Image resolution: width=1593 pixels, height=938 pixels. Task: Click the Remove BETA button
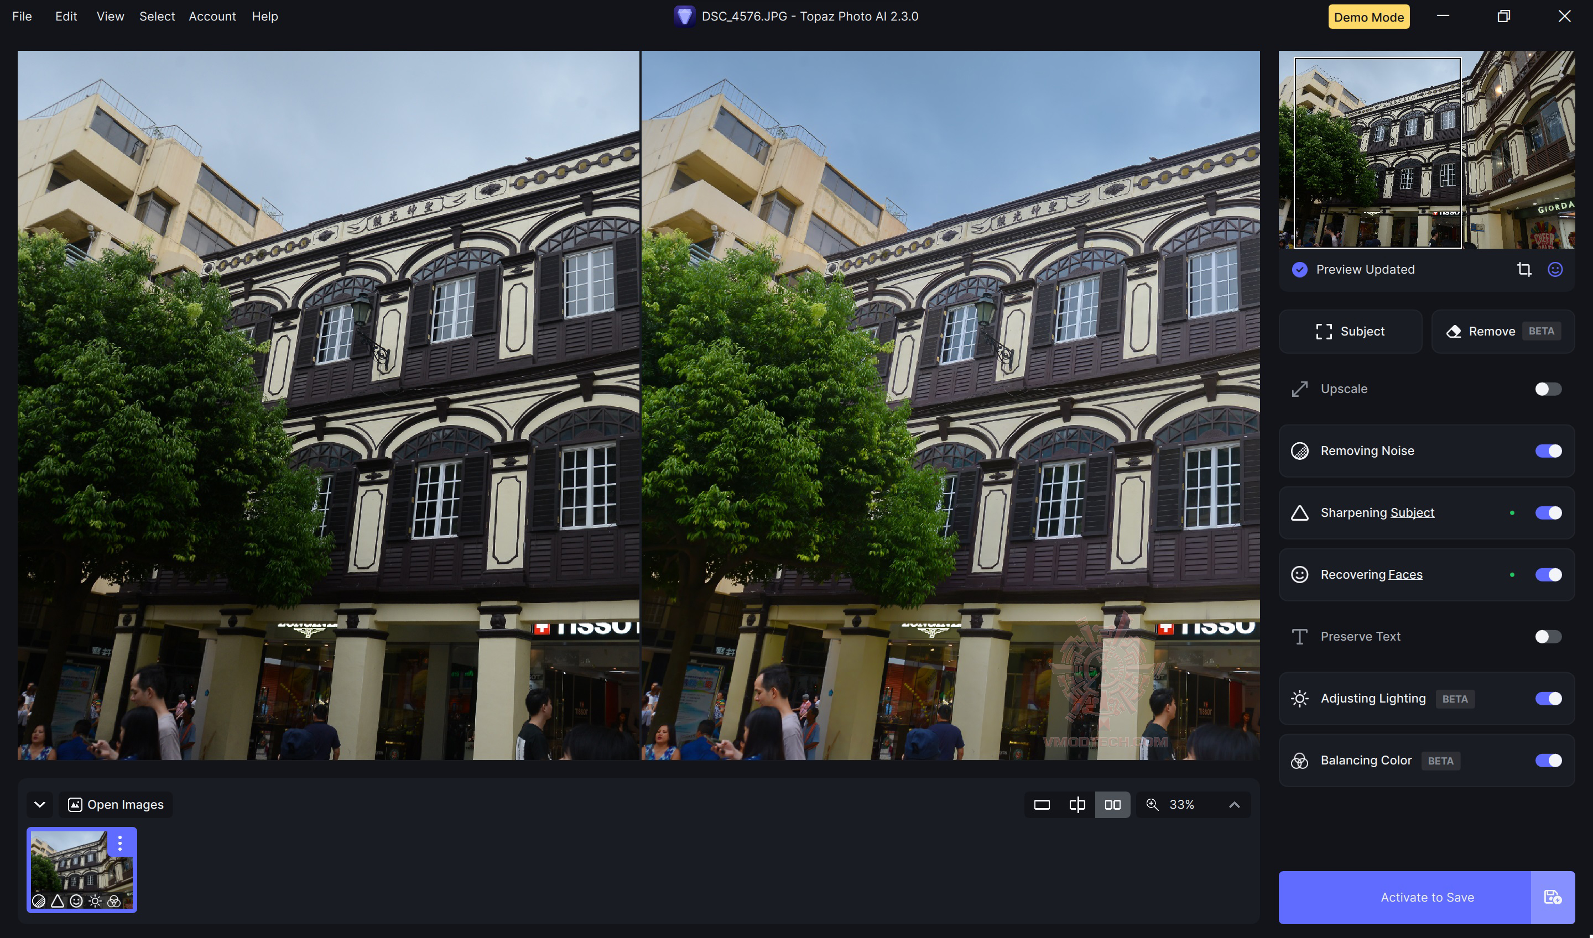(1503, 331)
